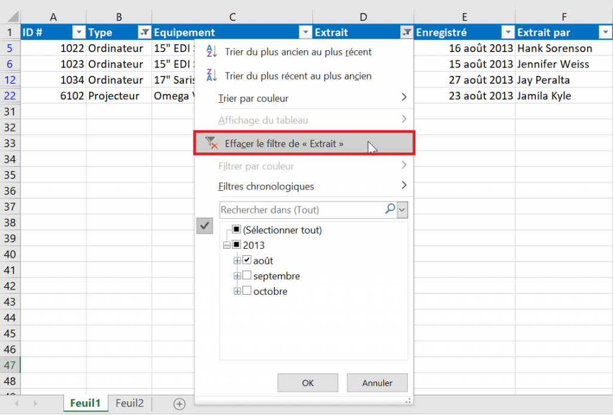Click the OK button
Viewport: 613px width, 415px height.
[307, 383]
